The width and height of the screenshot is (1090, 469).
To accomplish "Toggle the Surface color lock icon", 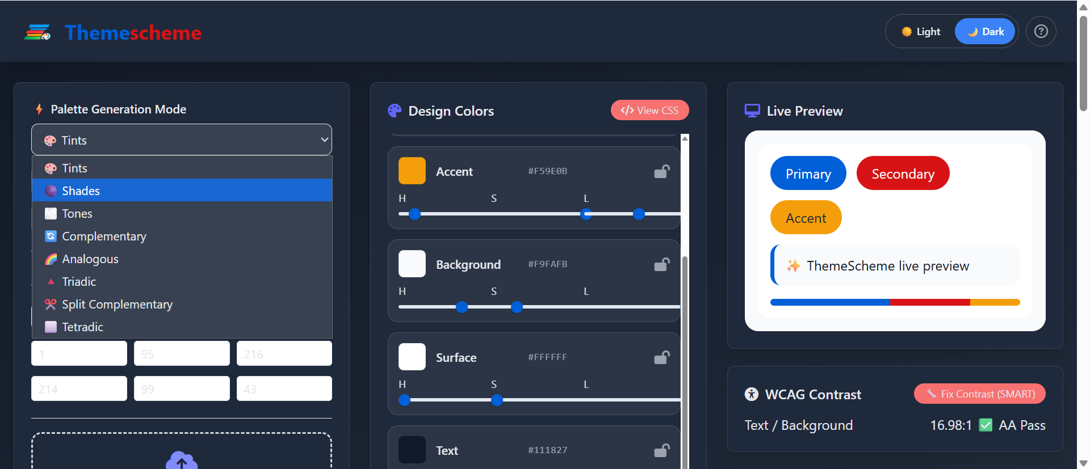I will (662, 357).
